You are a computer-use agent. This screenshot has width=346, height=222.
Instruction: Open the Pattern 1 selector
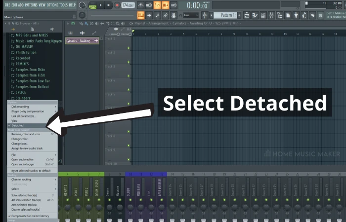226,15
